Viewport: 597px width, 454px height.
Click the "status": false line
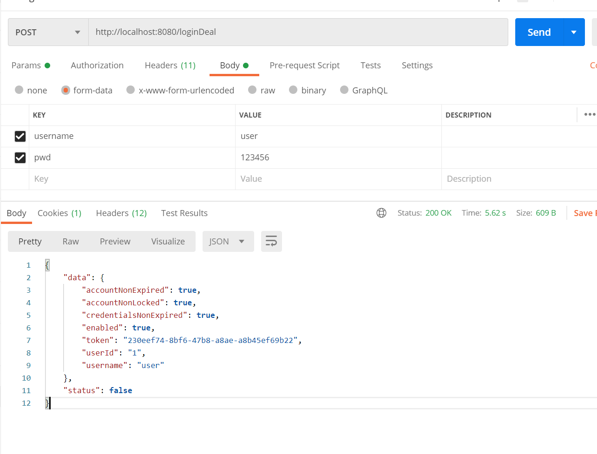(x=98, y=390)
